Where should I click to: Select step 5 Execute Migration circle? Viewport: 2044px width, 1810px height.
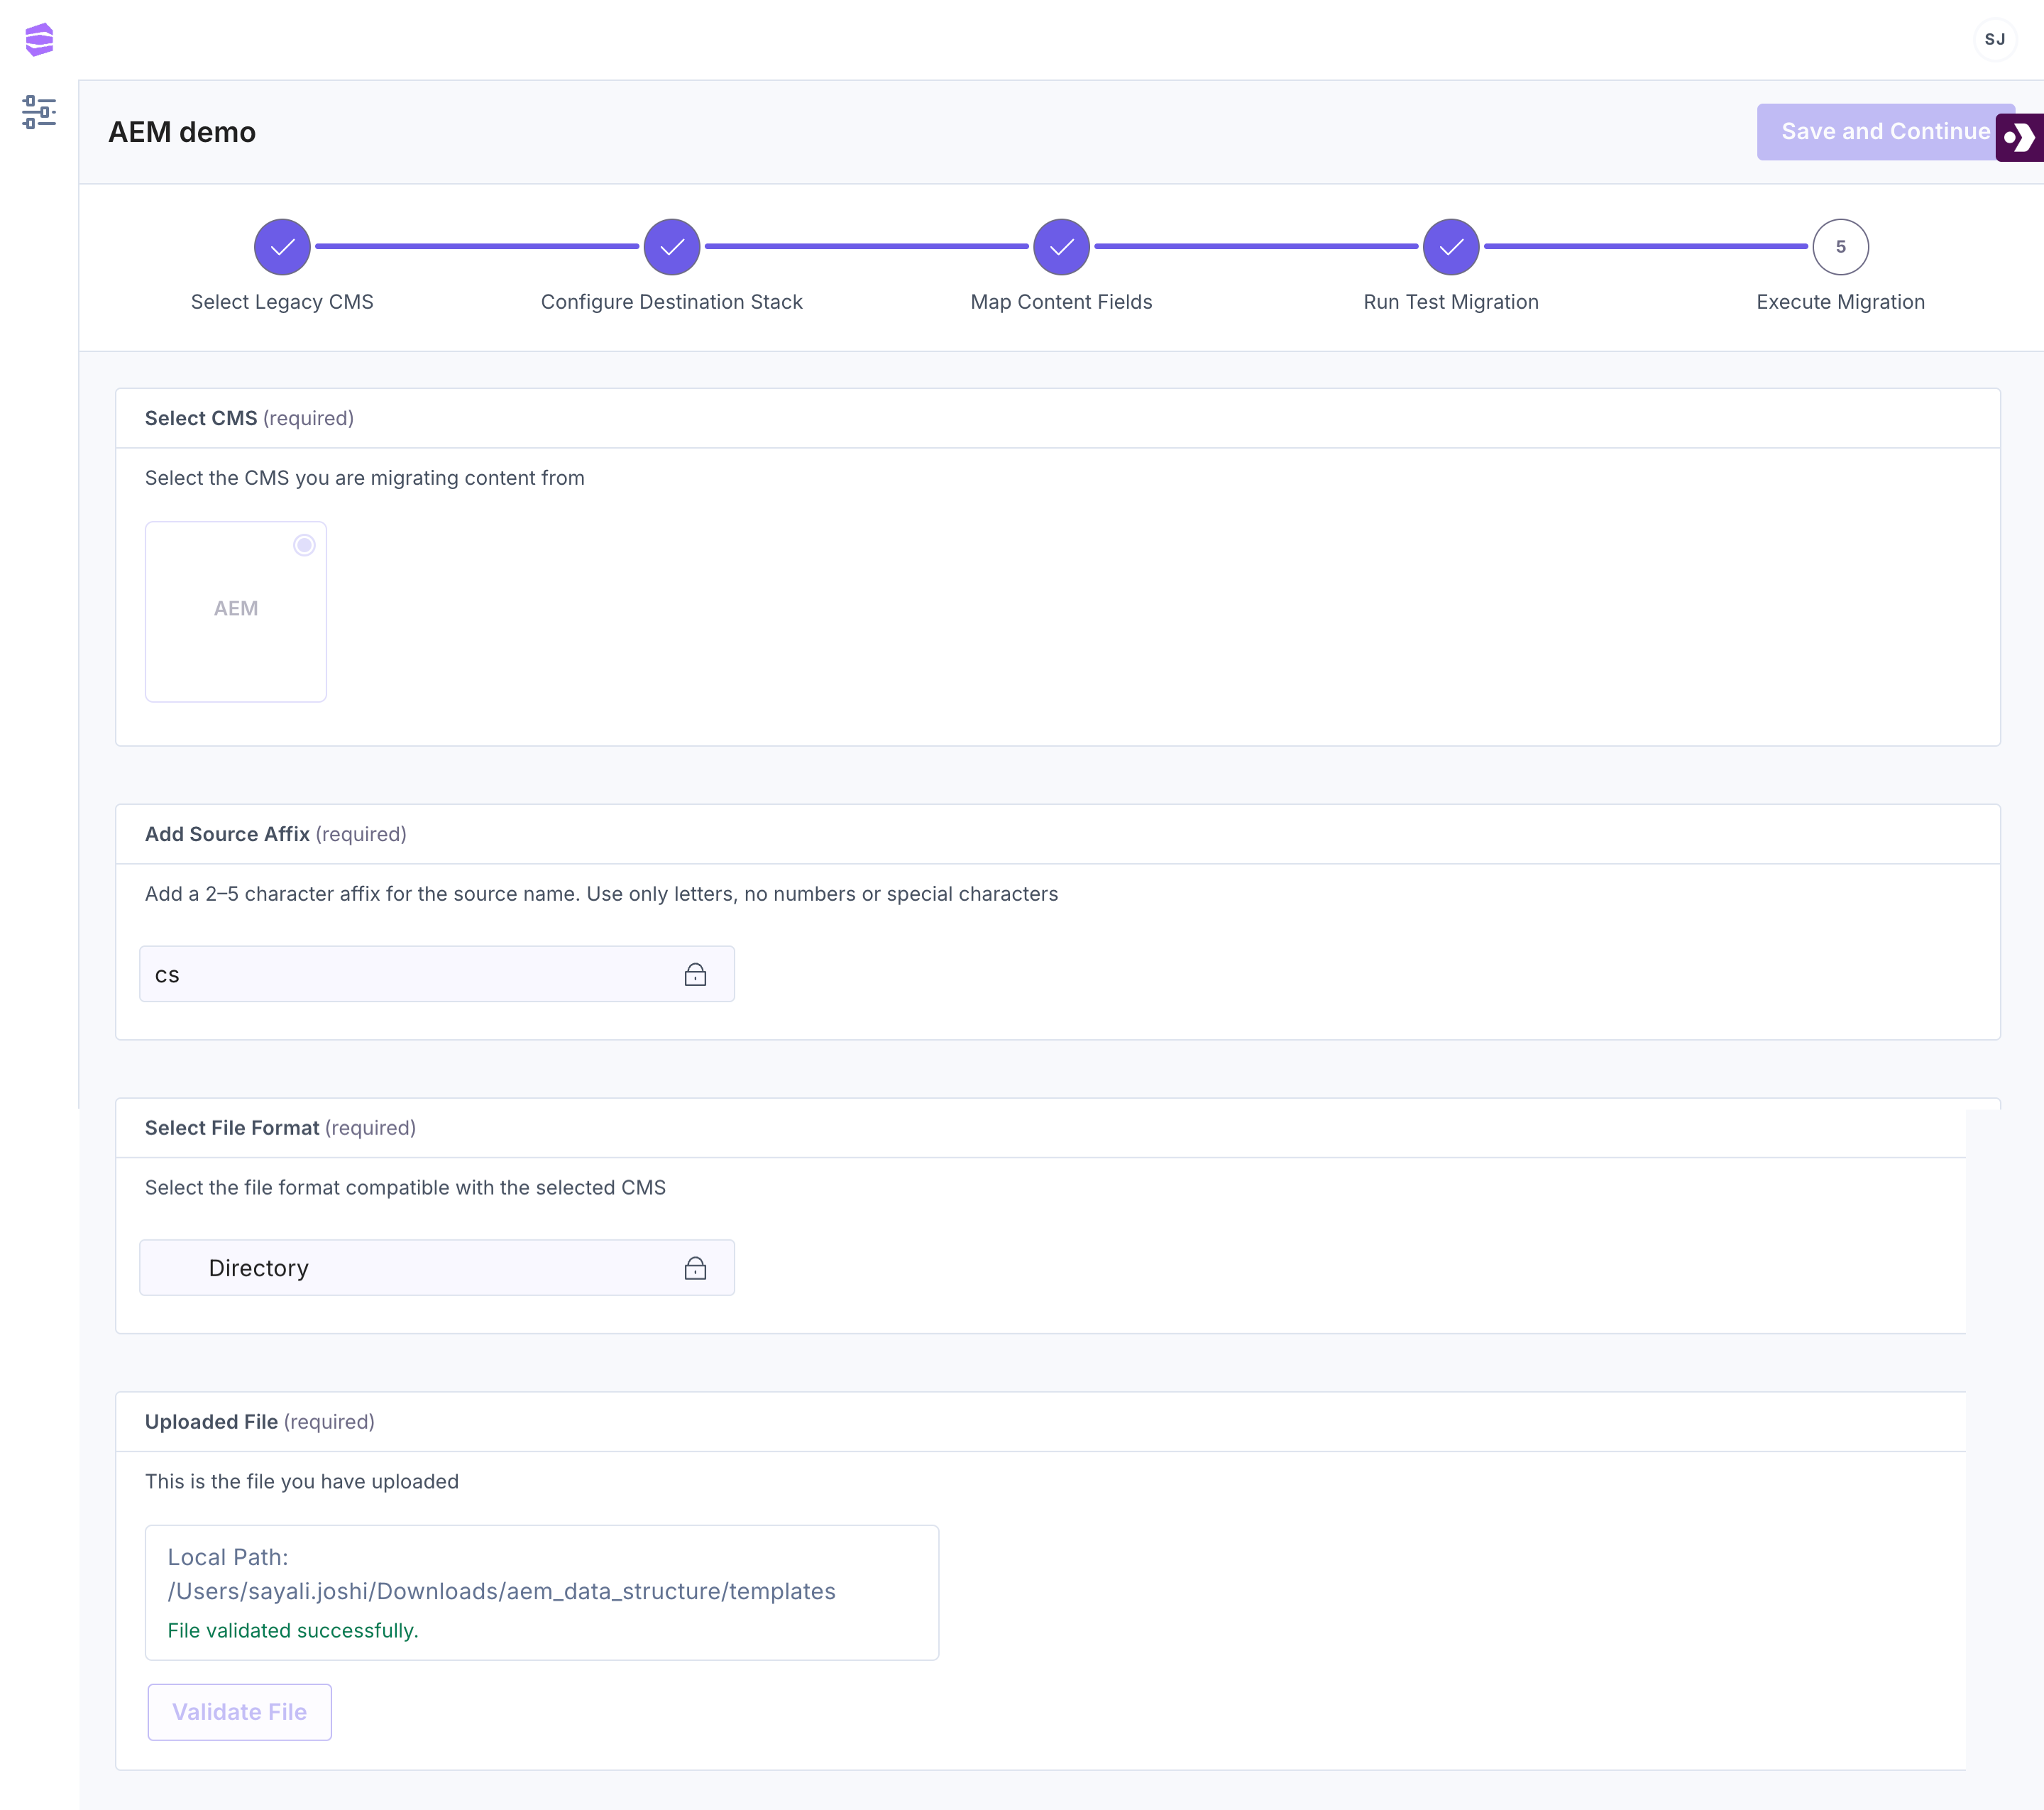1840,247
